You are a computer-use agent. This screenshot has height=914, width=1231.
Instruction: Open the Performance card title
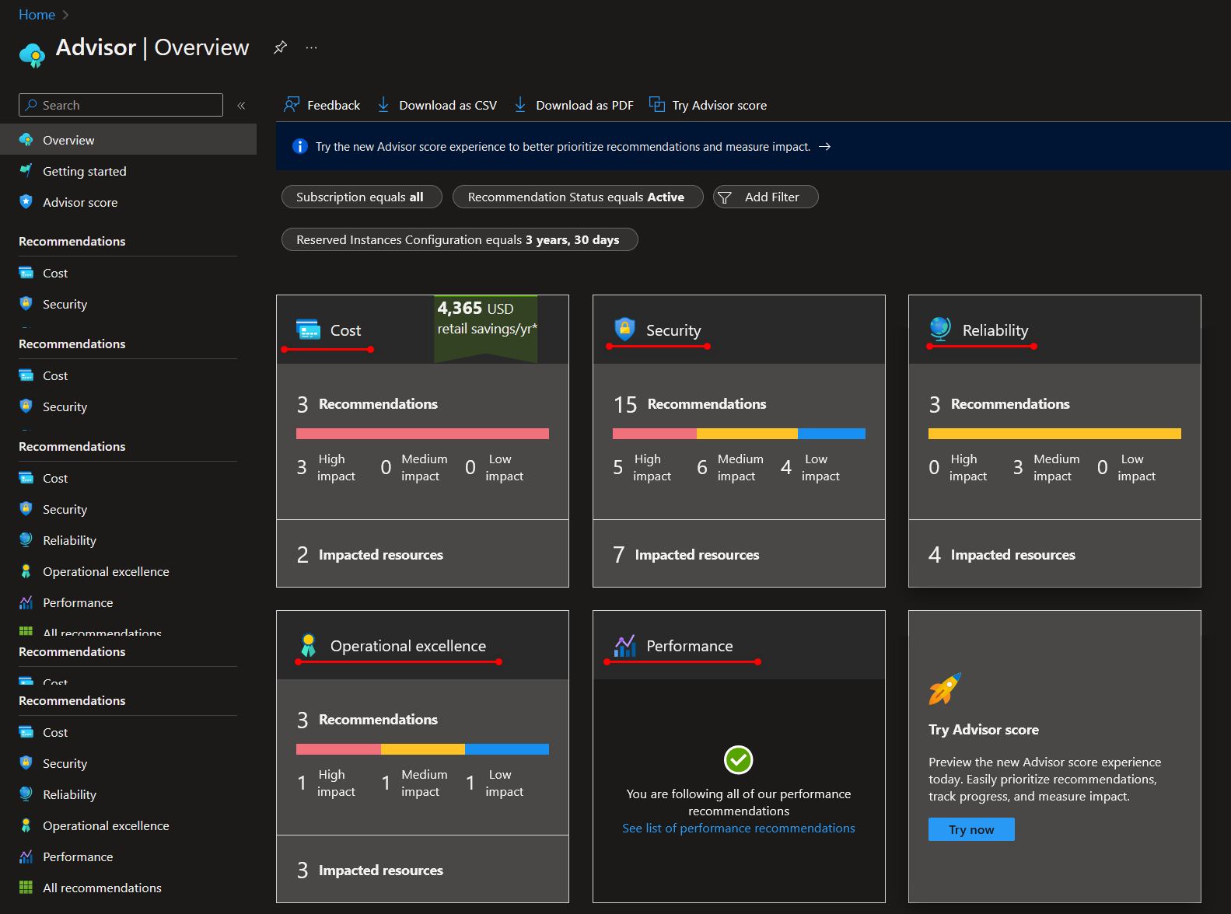(x=690, y=646)
